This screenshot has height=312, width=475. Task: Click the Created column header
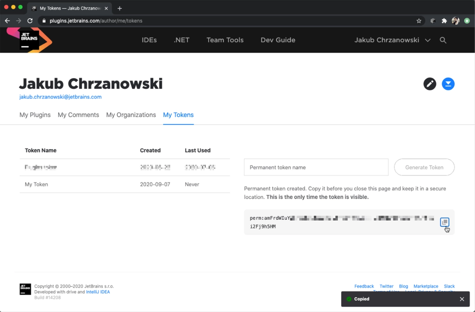(x=150, y=151)
